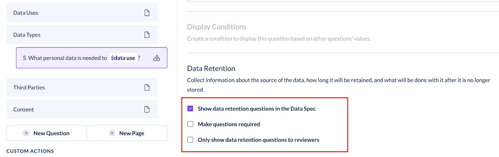
Task: Click the page icon on Data Types
Action: click(147, 35)
